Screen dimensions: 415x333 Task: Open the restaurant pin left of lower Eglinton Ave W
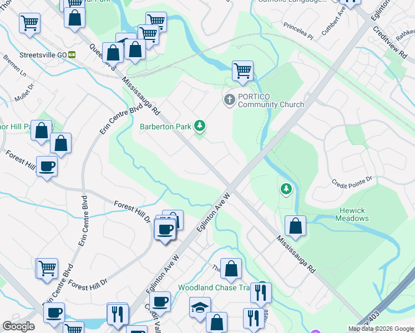[x=118, y=316]
